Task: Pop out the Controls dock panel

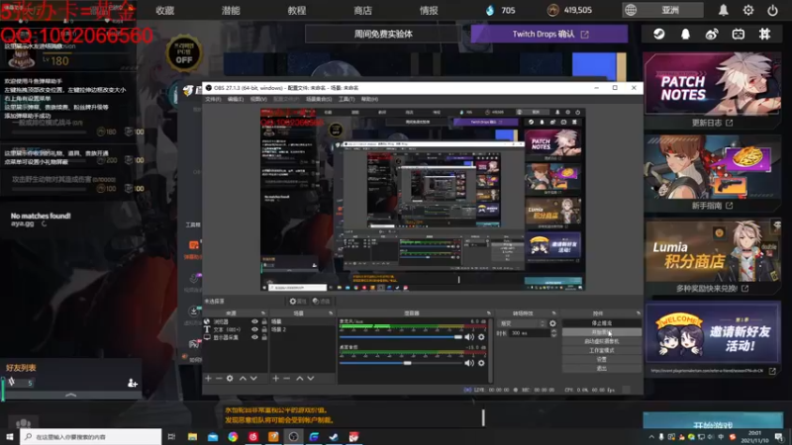Action: (x=639, y=313)
